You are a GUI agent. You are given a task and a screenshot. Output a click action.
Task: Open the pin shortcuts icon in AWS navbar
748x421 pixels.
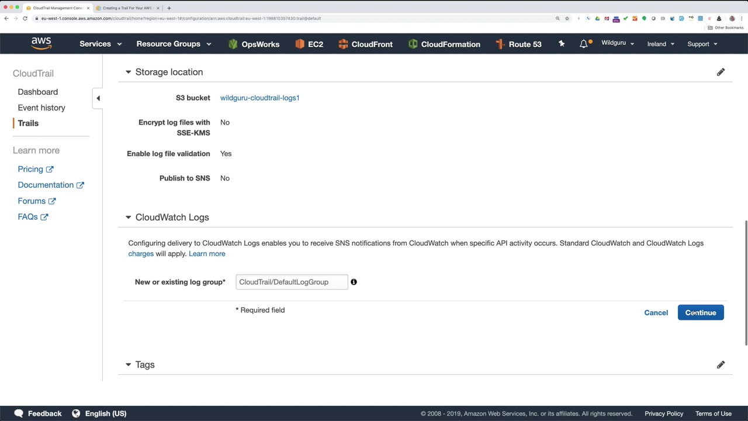562,44
